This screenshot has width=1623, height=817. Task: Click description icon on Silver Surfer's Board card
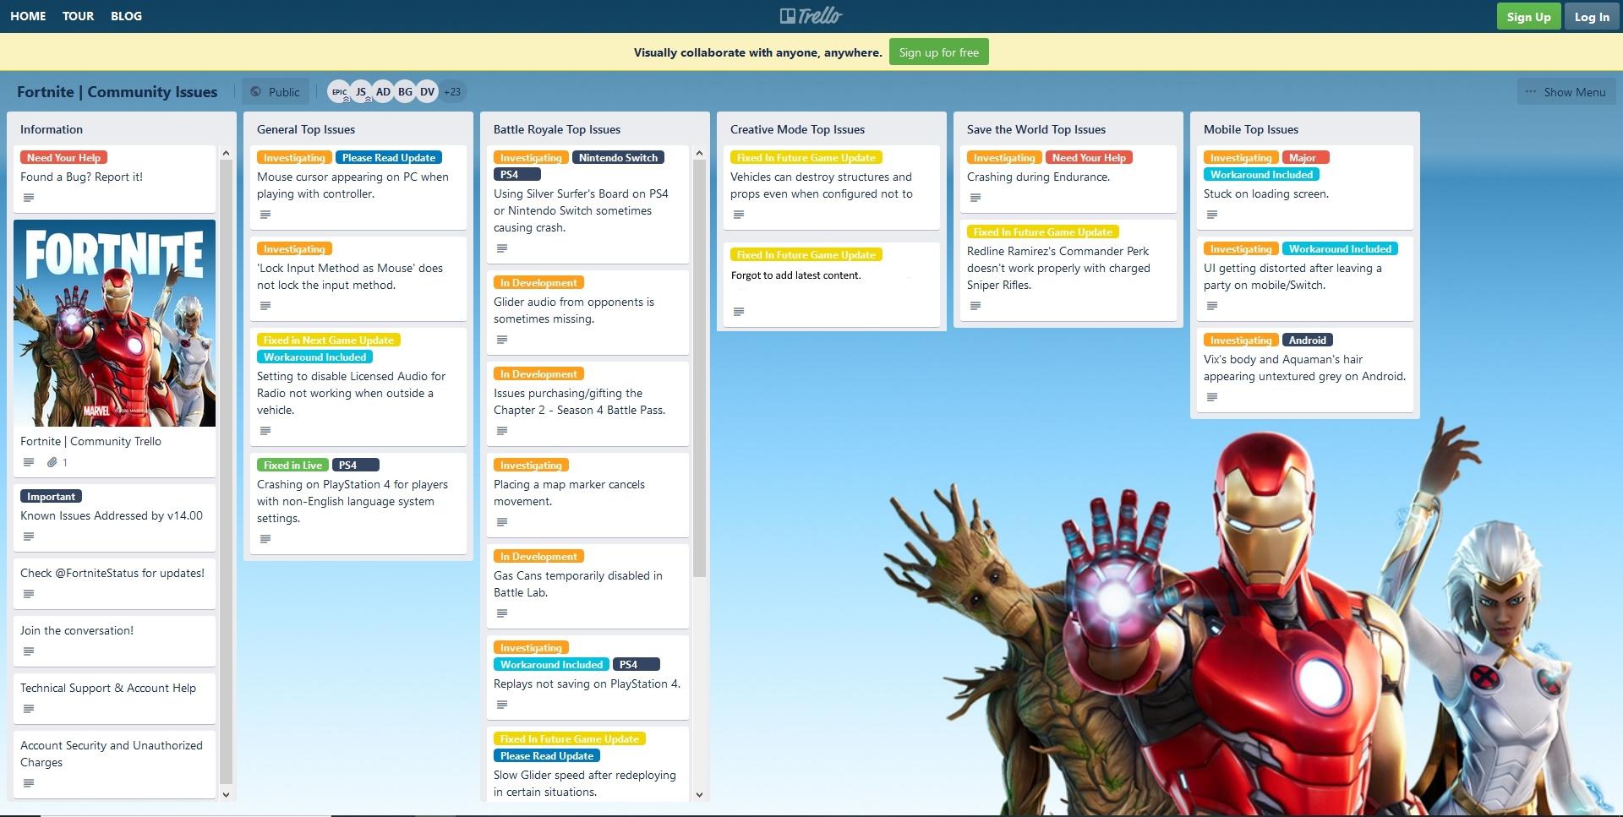pos(502,248)
